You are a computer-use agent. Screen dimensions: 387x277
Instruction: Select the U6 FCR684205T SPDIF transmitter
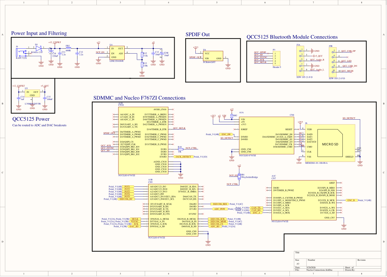(x=213, y=56)
